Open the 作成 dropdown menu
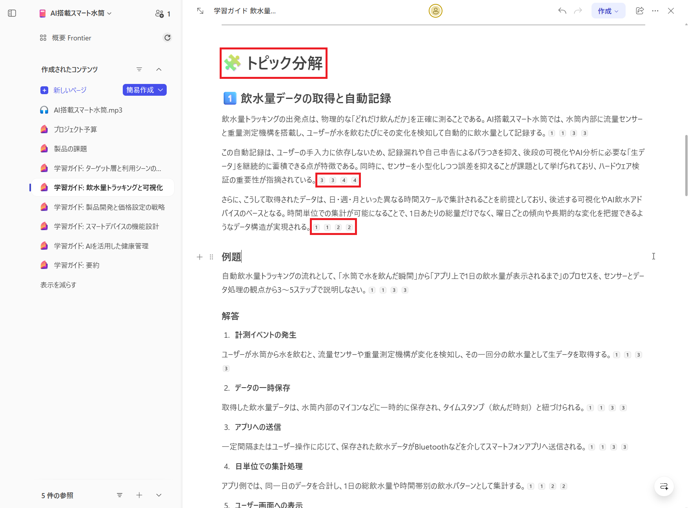 tap(608, 11)
